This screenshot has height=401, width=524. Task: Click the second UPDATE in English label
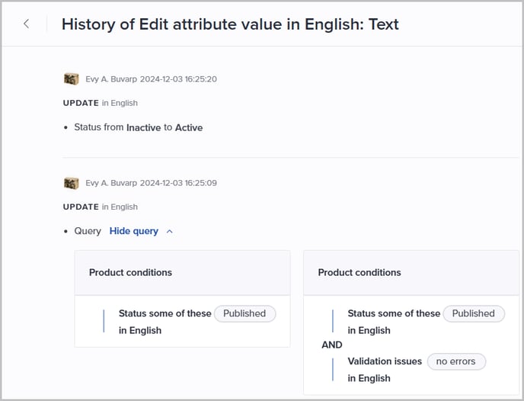point(101,207)
